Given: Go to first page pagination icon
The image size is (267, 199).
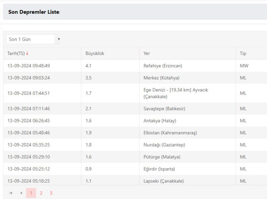Looking at the screenshot, I should coord(11,193).
